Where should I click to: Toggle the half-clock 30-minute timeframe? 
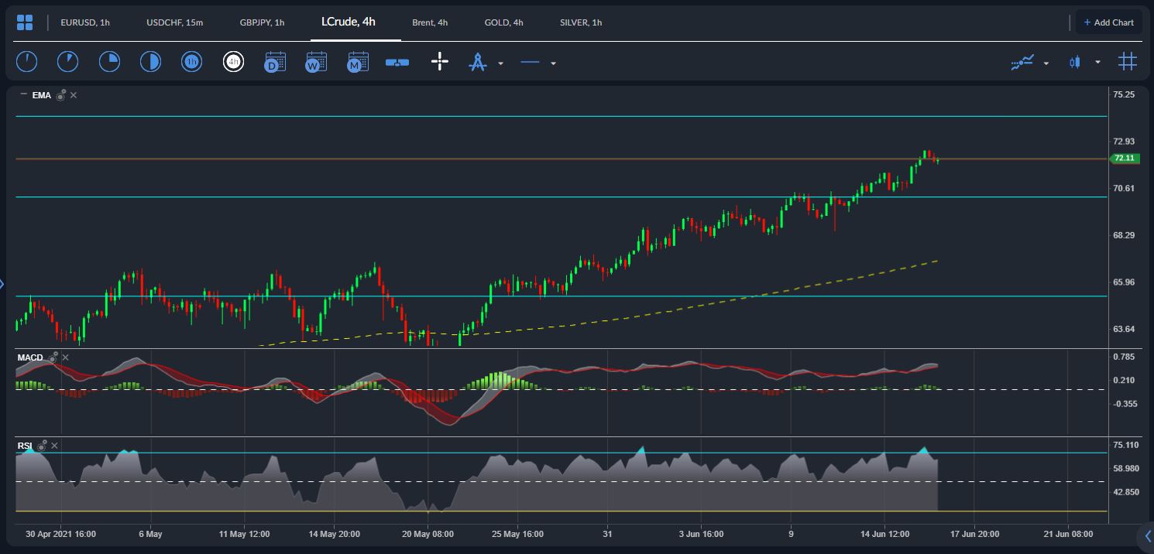(150, 62)
